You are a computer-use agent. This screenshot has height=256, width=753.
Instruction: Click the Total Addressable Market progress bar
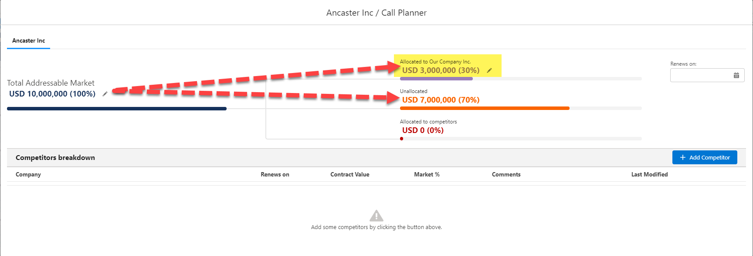coord(117,109)
